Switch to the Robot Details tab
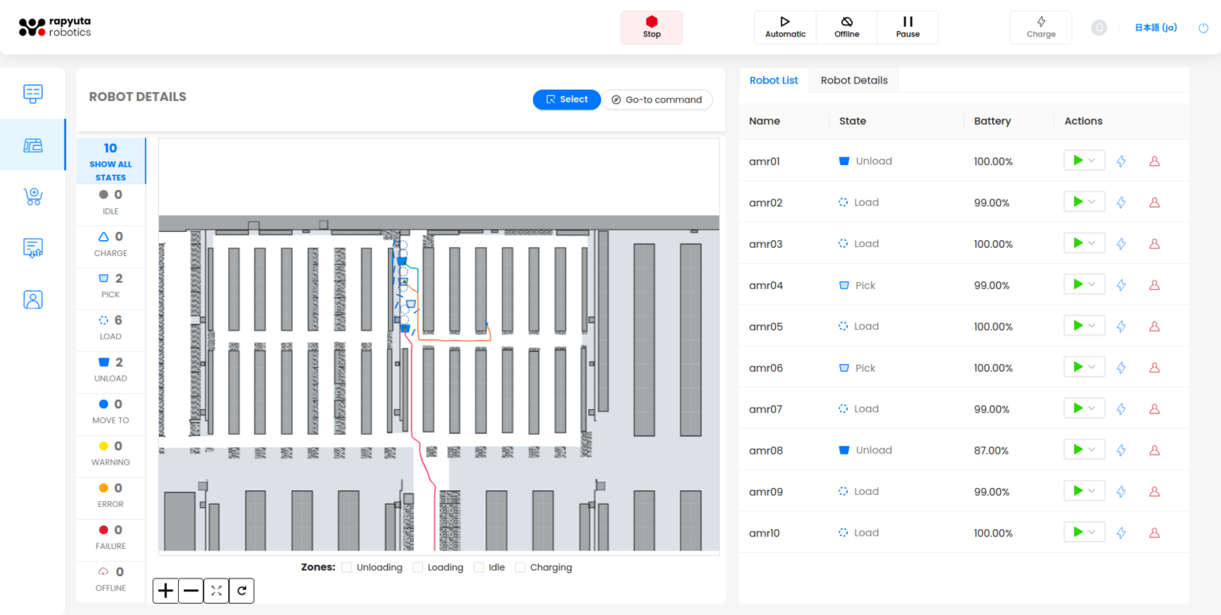The height and width of the screenshot is (615, 1221). [854, 80]
